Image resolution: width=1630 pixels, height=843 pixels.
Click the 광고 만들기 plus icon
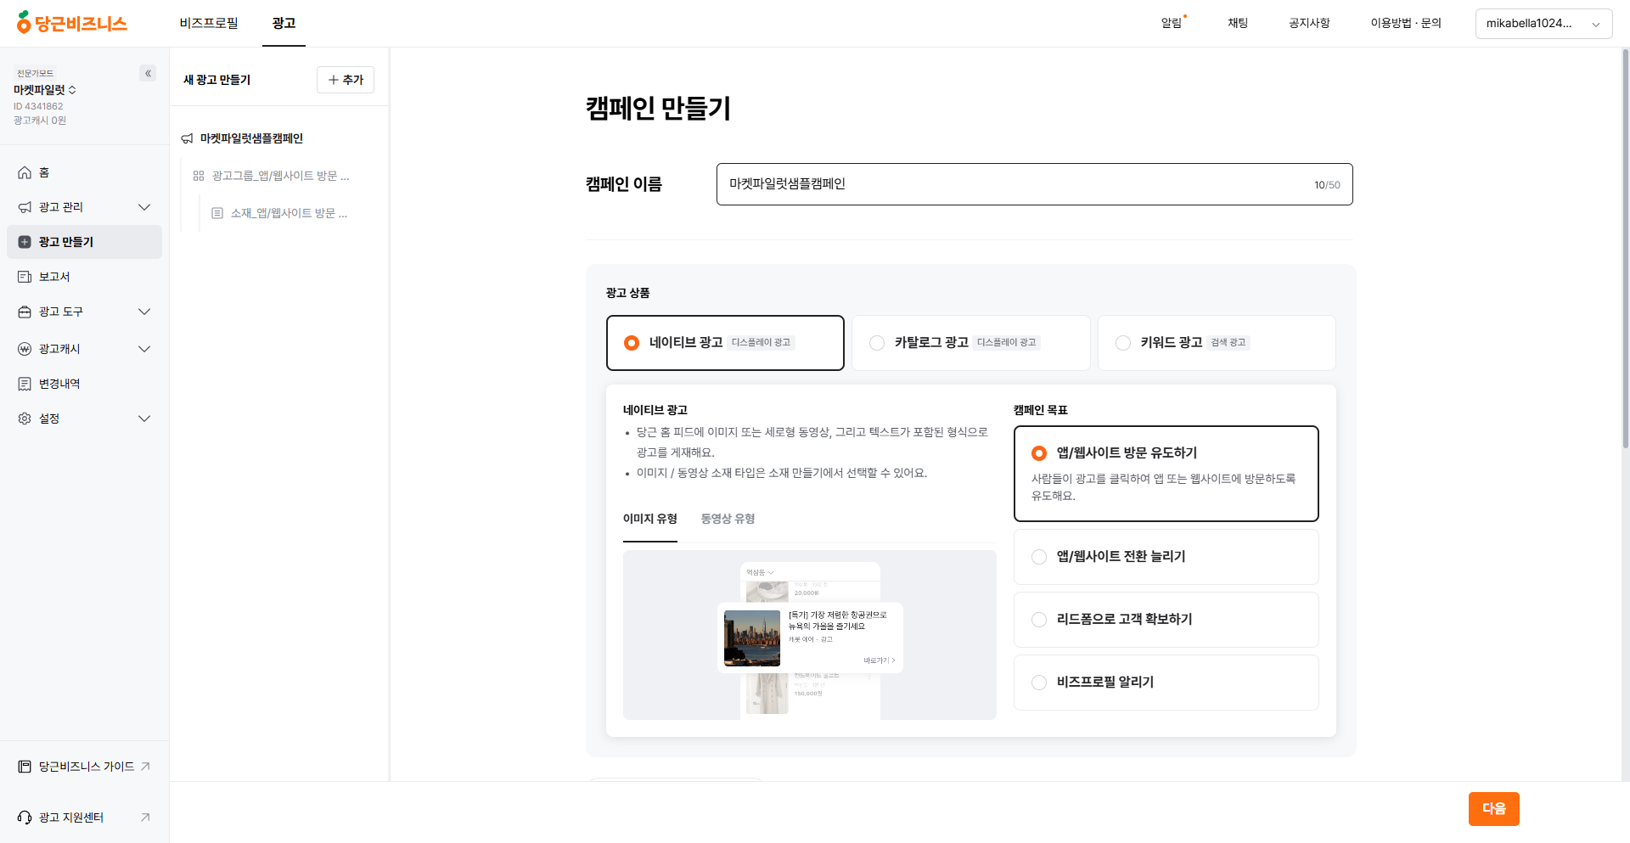(25, 242)
